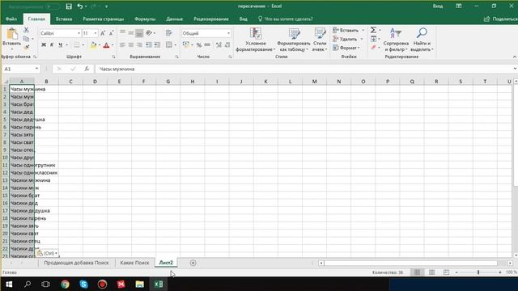Switch to Normal view in status bar
Screen dimensions: 518x291
tap(417, 272)
